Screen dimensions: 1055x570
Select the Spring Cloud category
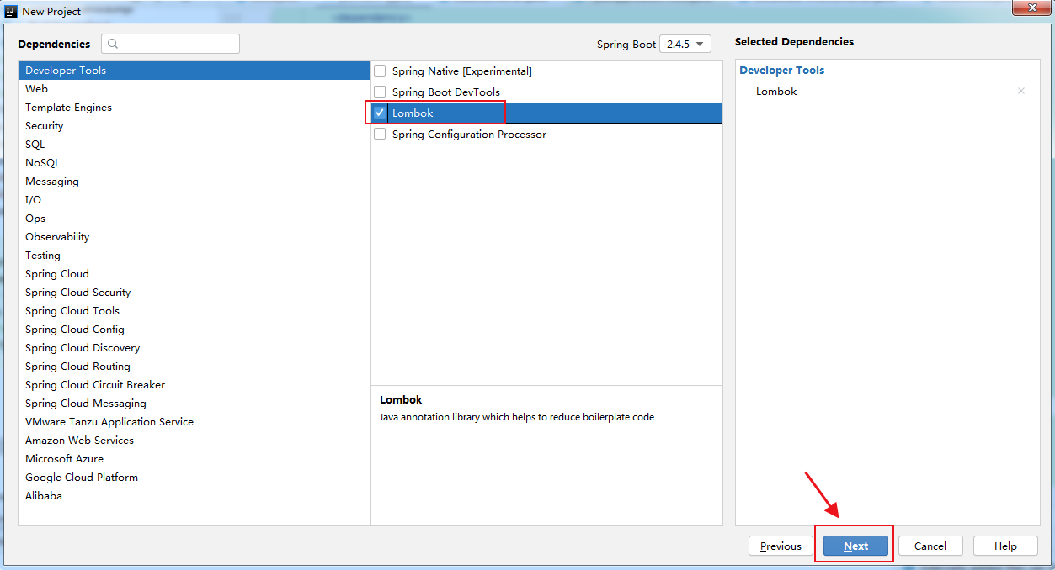pyautogui.click(x=194, y=274)
